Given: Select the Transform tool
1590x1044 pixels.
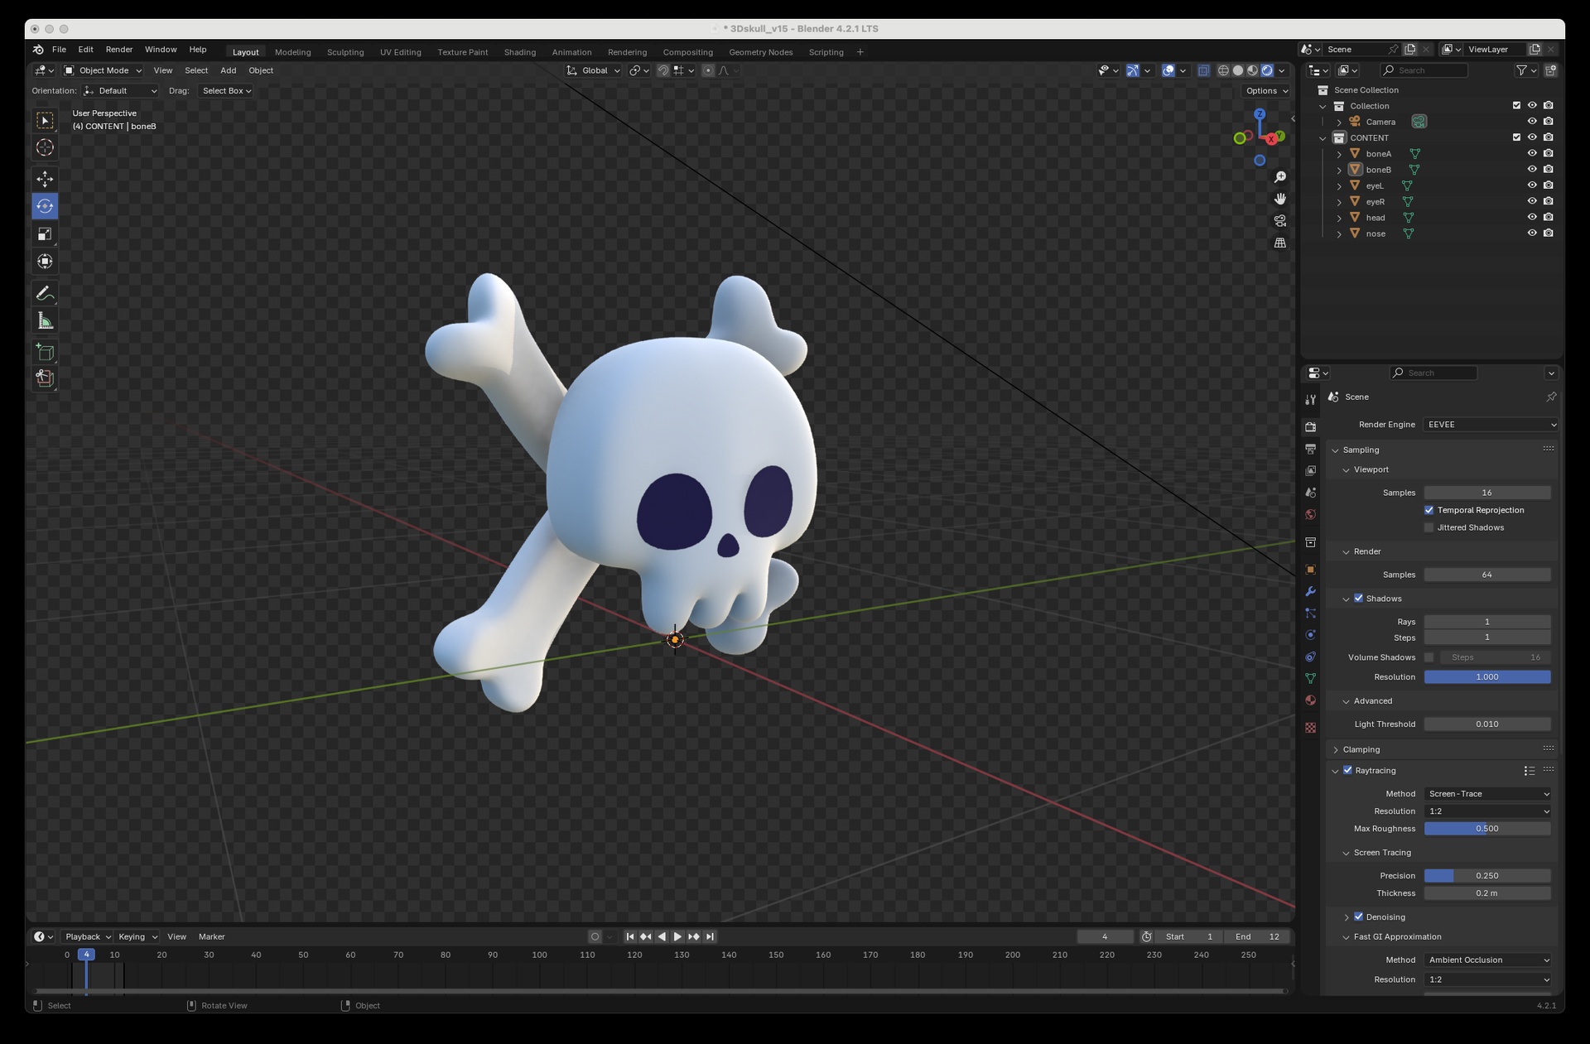Looking at the screenshot, I should pos(45,262).
